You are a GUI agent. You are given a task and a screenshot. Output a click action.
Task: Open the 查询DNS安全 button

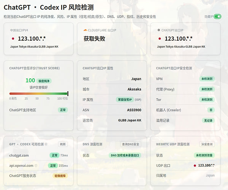130,144
